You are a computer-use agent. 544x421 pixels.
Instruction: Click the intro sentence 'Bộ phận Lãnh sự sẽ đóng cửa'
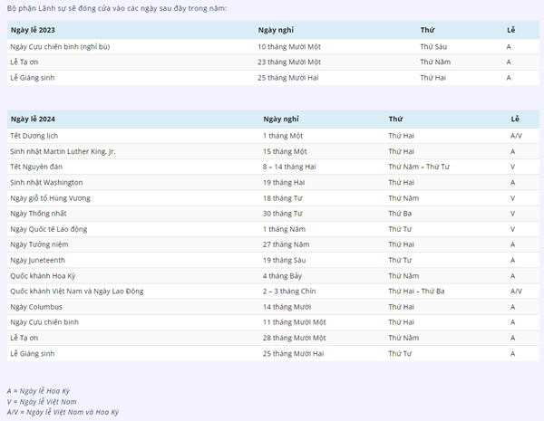tap(117, 8)
